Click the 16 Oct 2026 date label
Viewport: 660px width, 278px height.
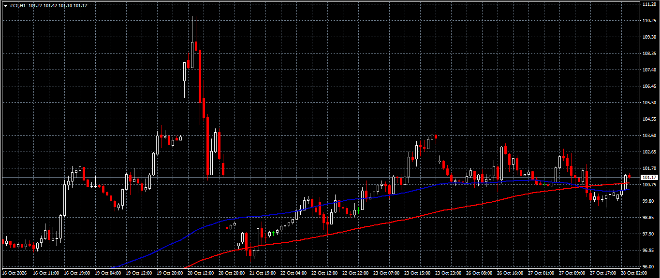pyautogui.click(x=14, y=273)
